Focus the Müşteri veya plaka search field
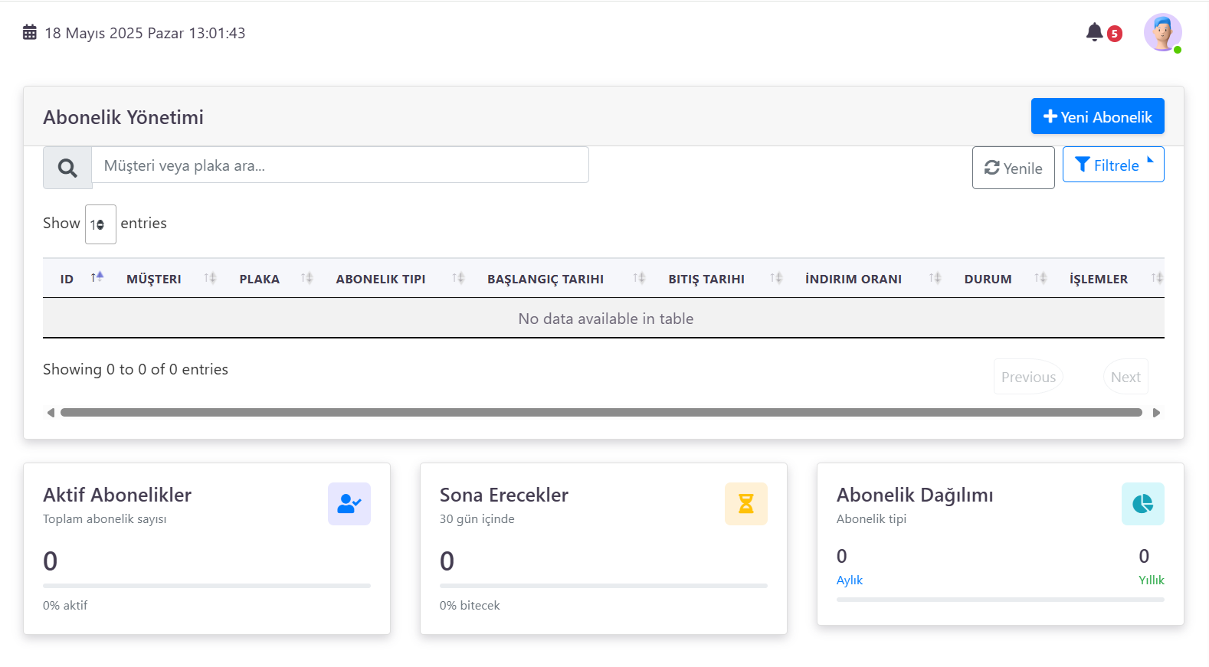 pyautogui.click(x=339, y=165)
